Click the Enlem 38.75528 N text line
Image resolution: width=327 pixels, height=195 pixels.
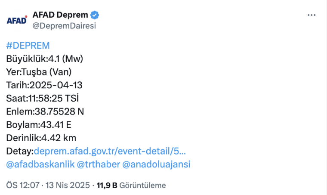pyautogui.click(x=45, y=111)
